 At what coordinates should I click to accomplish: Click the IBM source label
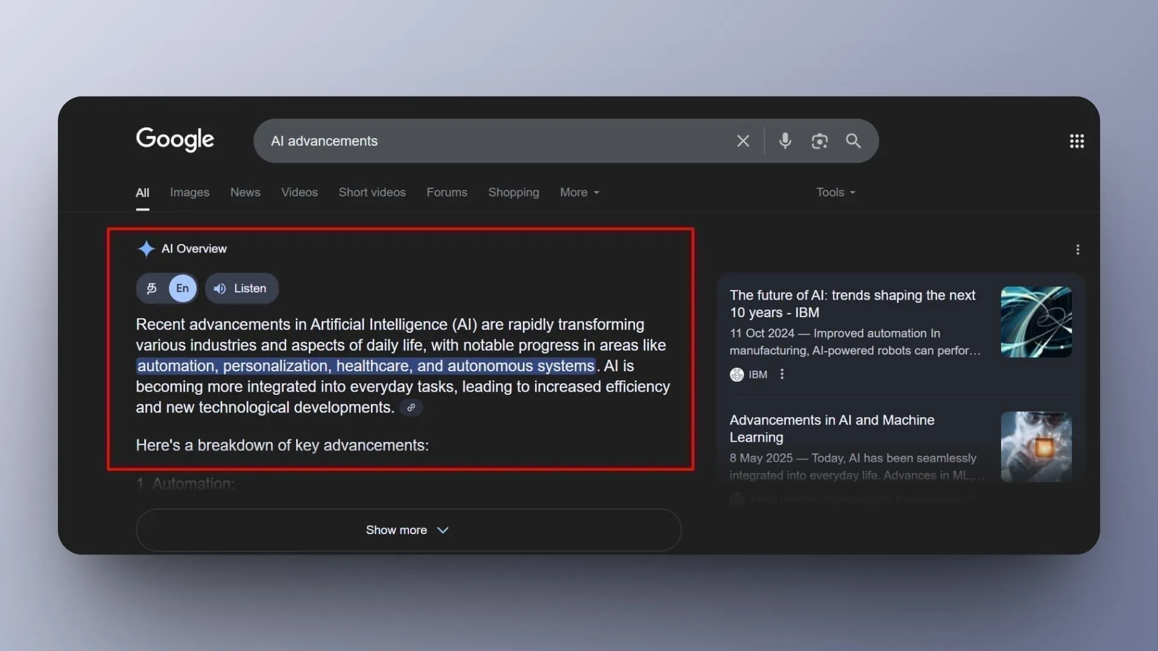coord(758,374)
